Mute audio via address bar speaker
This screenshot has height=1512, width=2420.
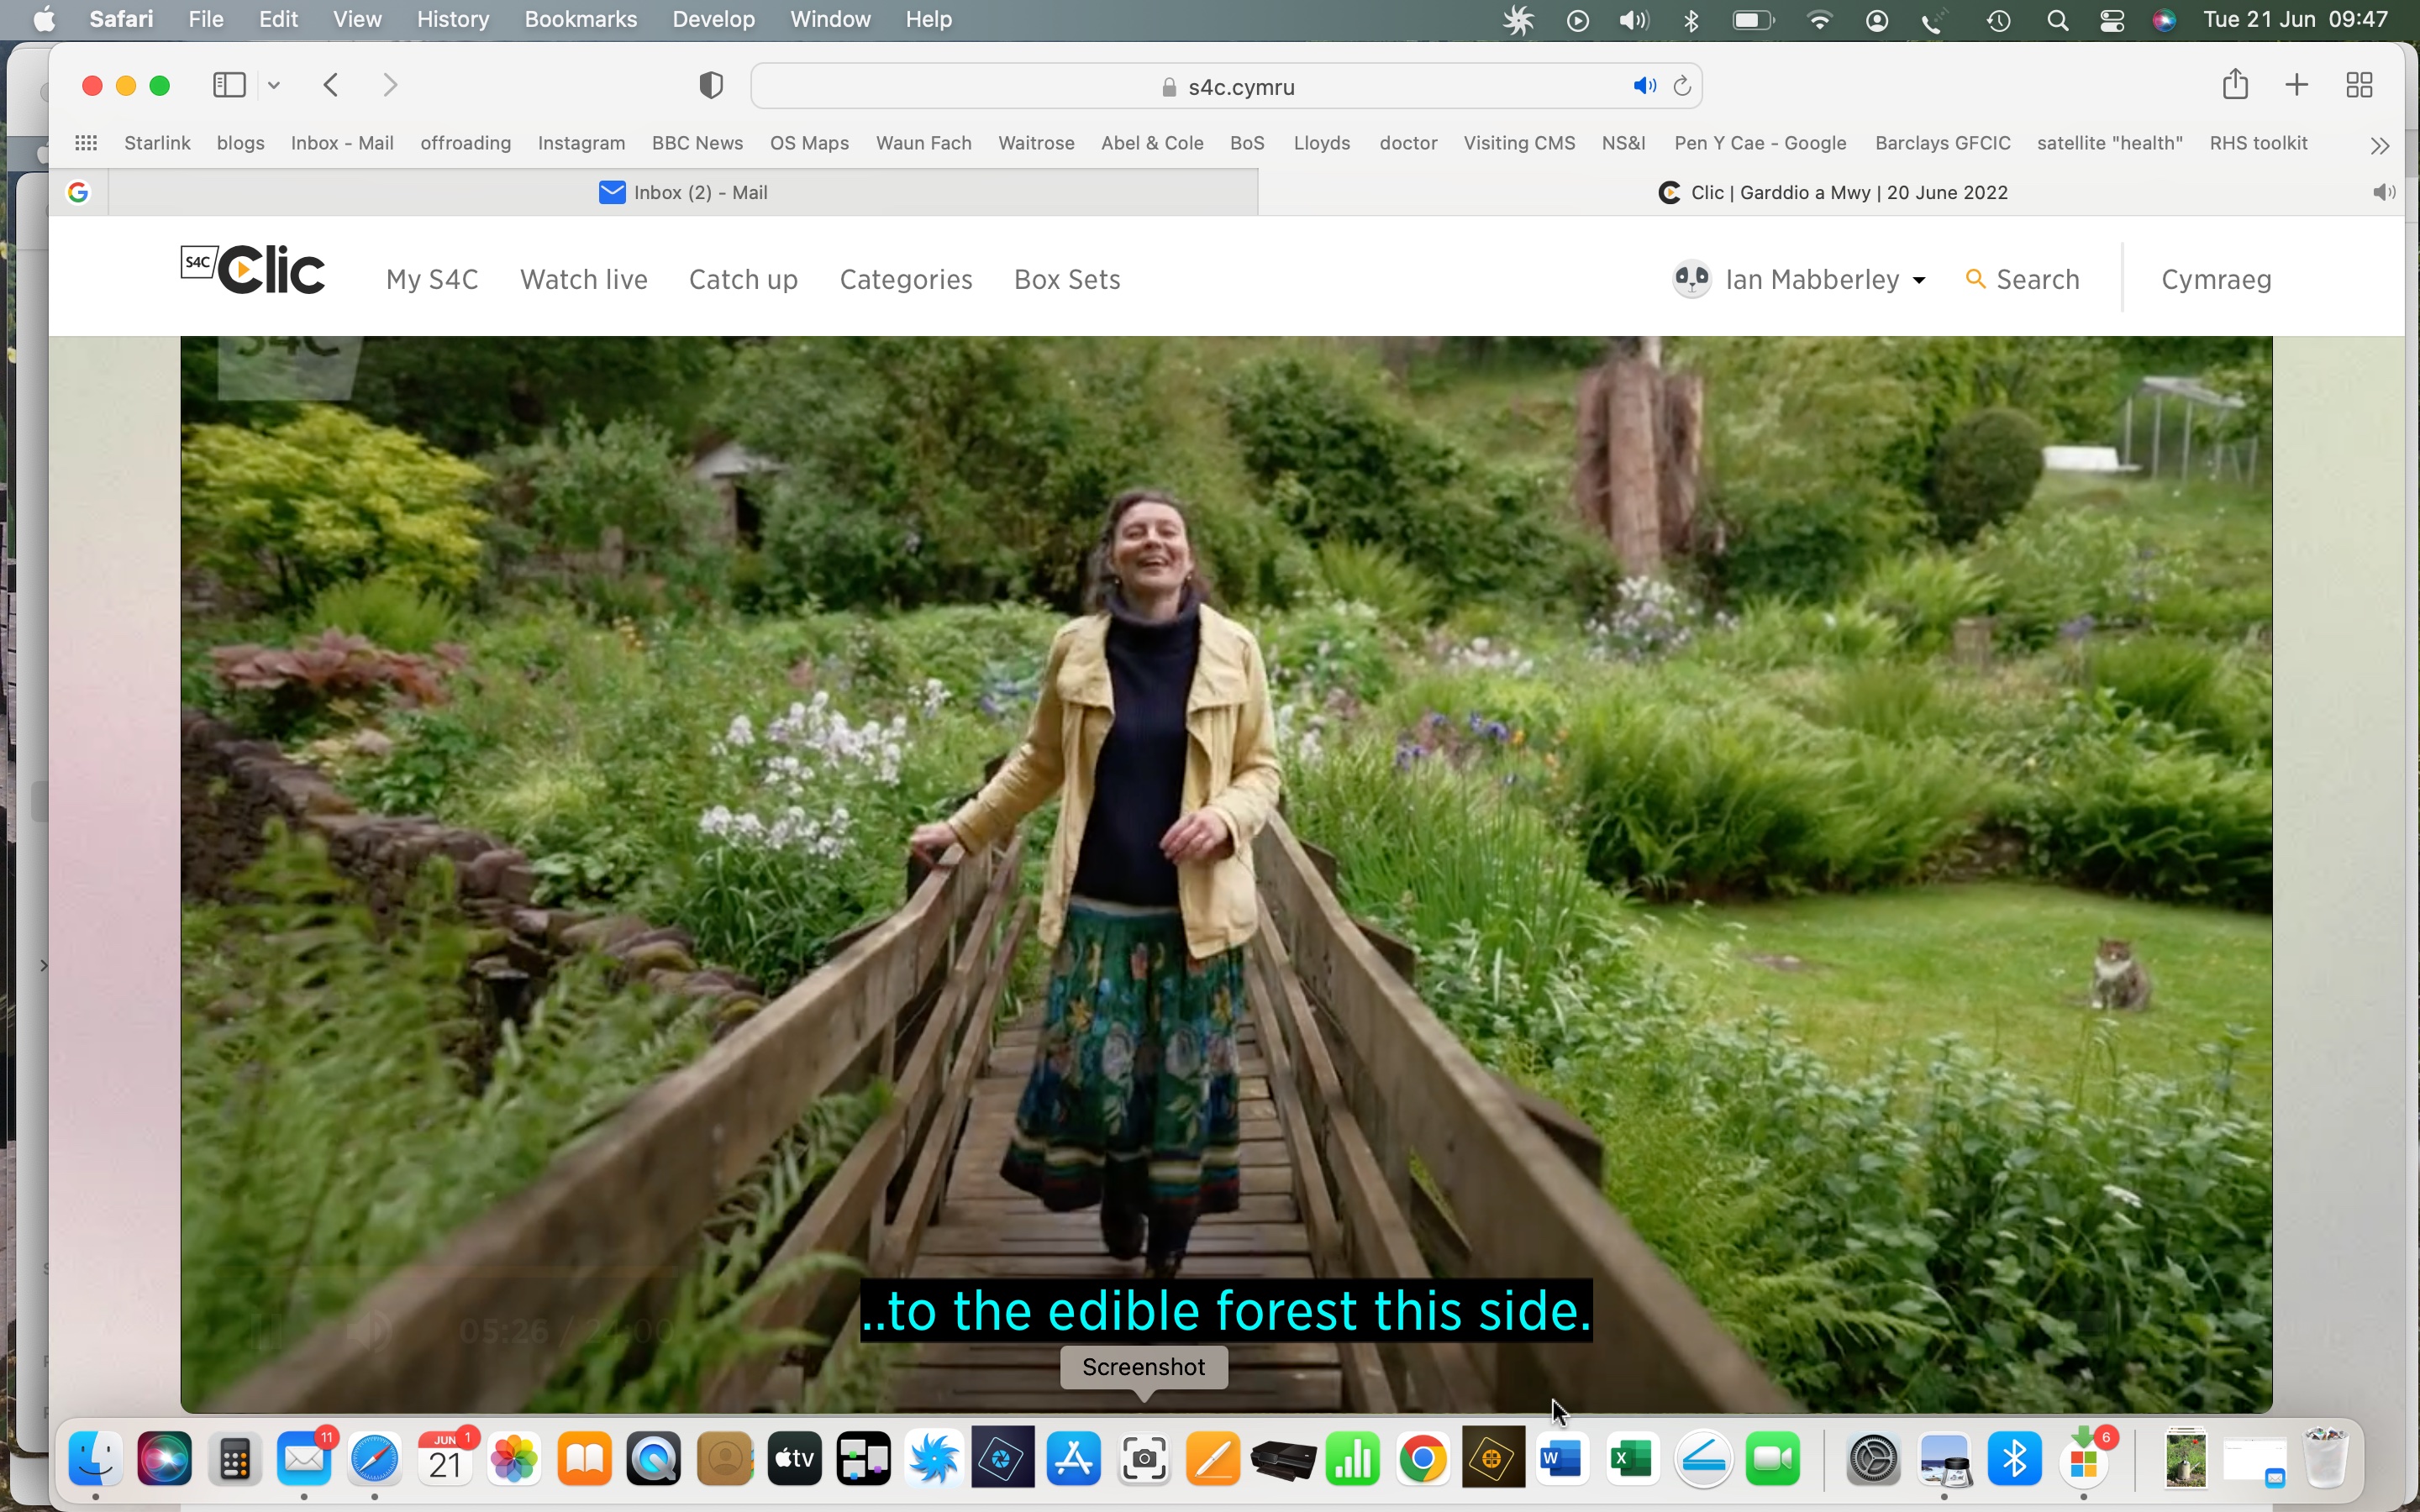[1644, 86]
